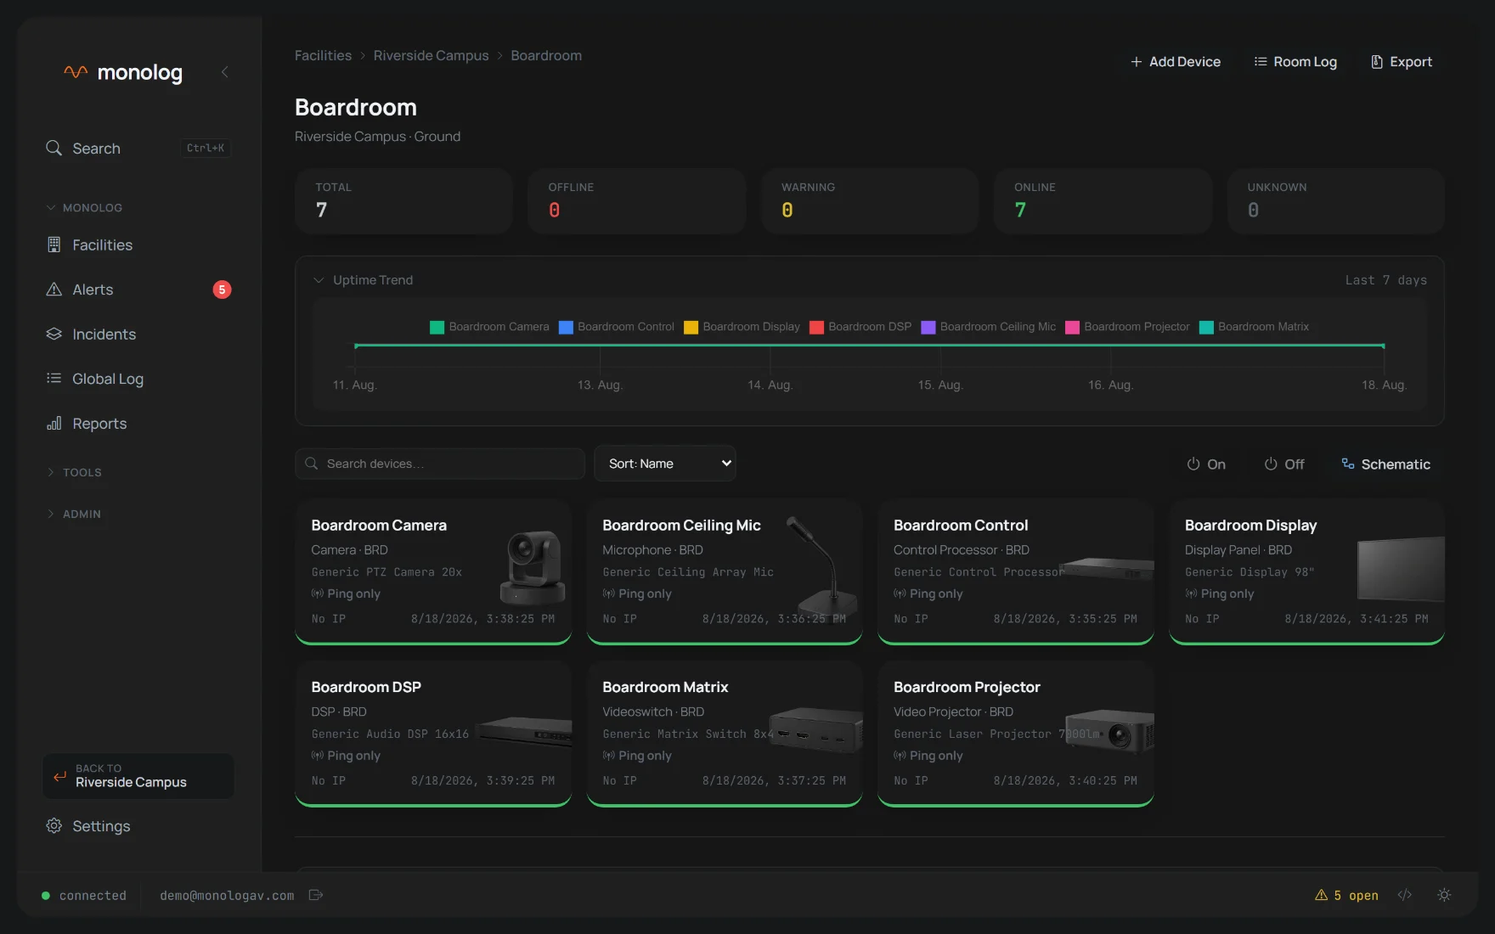The image size is (1495, 934).
Task: Toggle Boardroom Ceiling Mic series in legend
Action: [989, 327]
